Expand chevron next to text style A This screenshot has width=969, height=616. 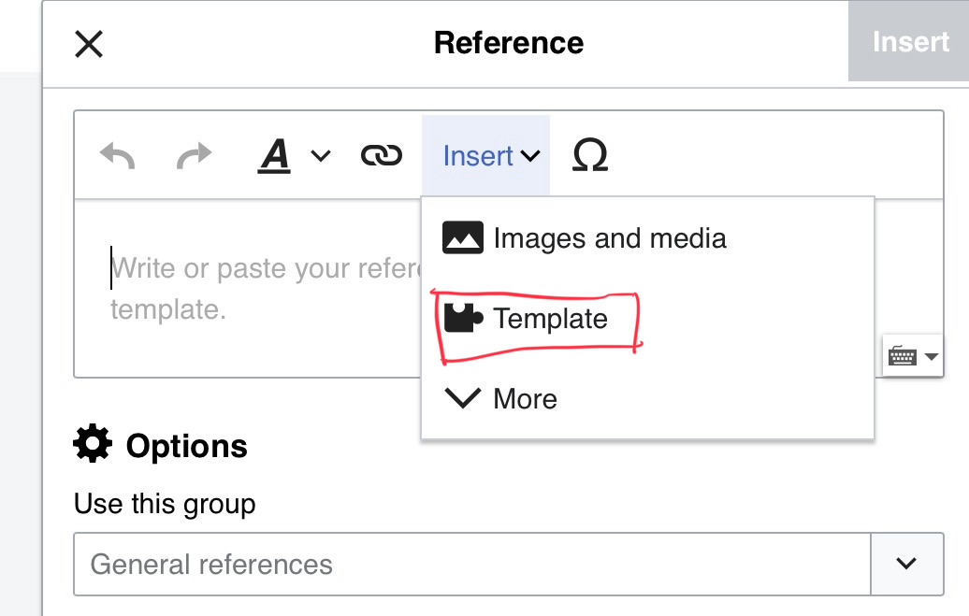[x=320, y=156]
